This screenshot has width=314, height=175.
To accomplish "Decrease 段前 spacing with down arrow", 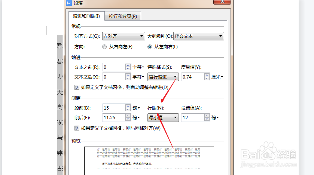I will [x=128, y=110].
